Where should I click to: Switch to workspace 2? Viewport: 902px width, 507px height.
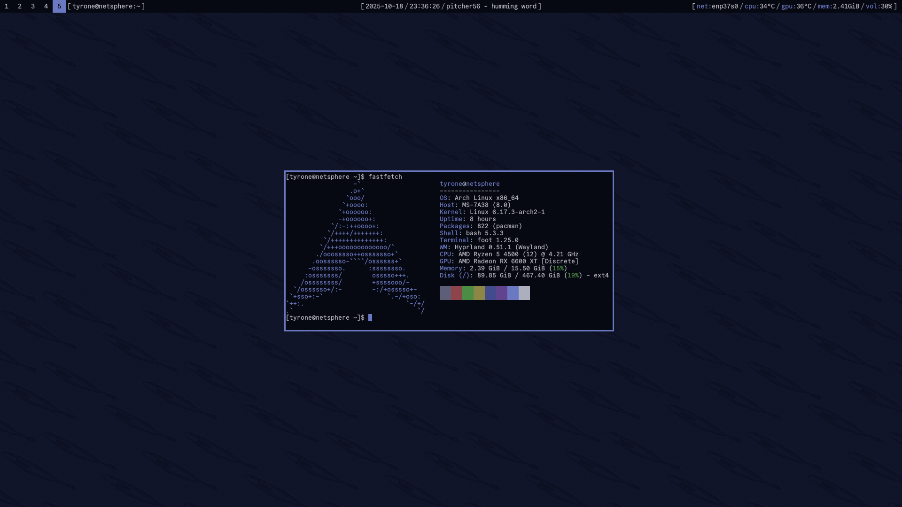(x=20, y=6)
